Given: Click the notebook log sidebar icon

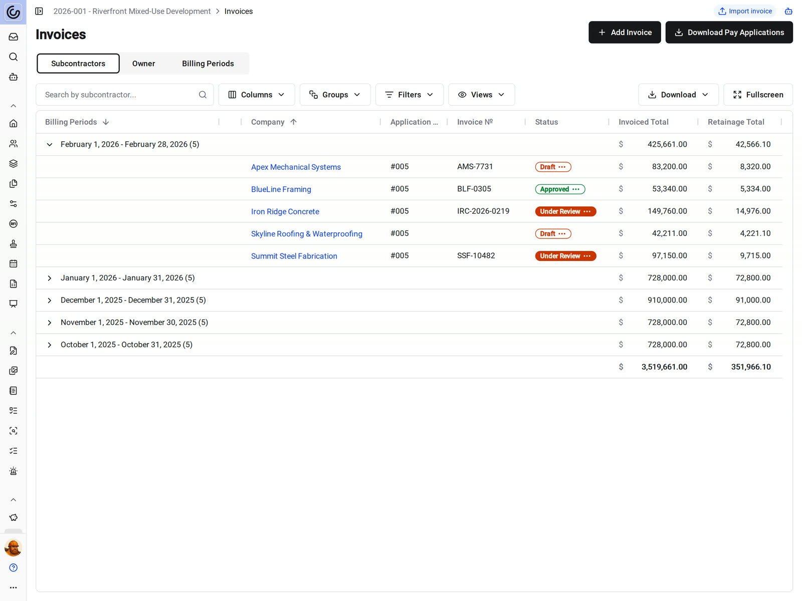Looking at the screenshot, I should [14, 391].
